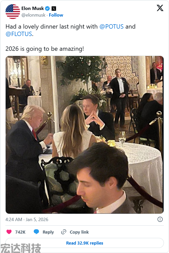Click the info circle icon beside the date

160,219
